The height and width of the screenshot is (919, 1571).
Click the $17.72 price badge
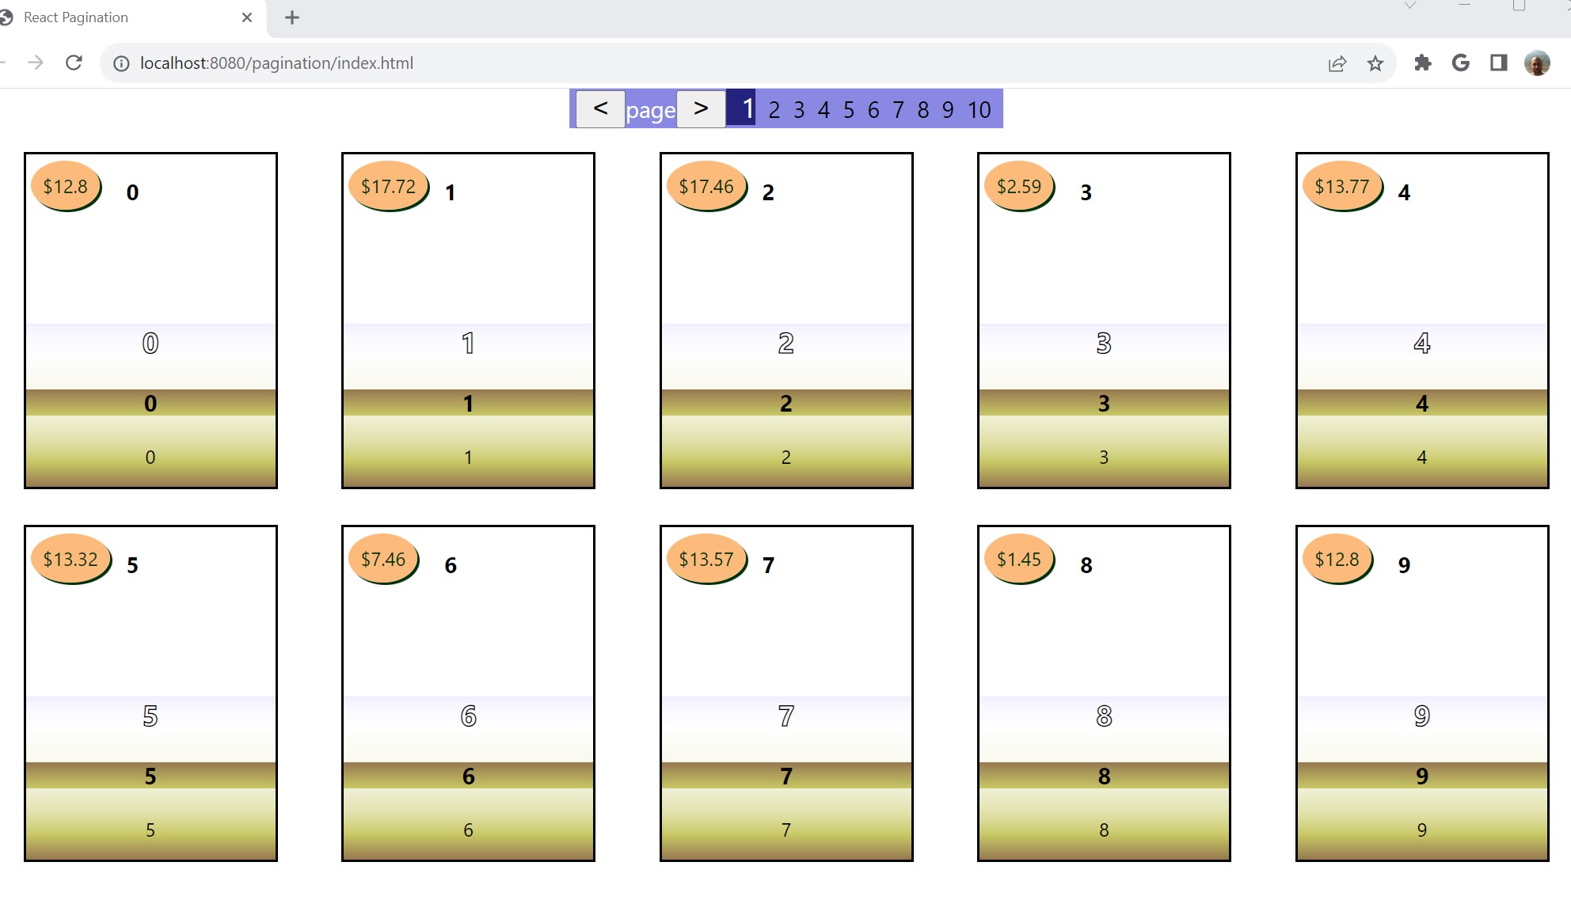coord(389,187)
